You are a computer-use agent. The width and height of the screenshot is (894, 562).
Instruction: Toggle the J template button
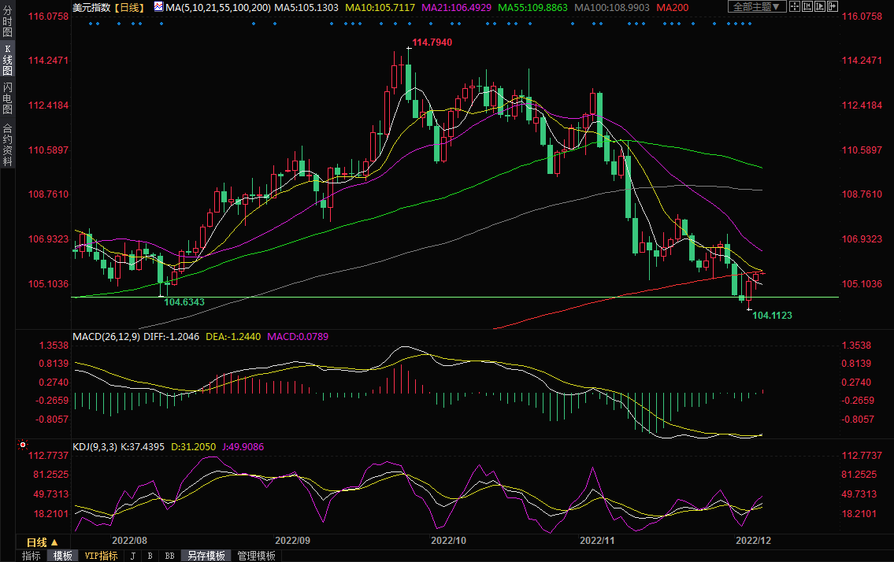(x=132, y=556)
